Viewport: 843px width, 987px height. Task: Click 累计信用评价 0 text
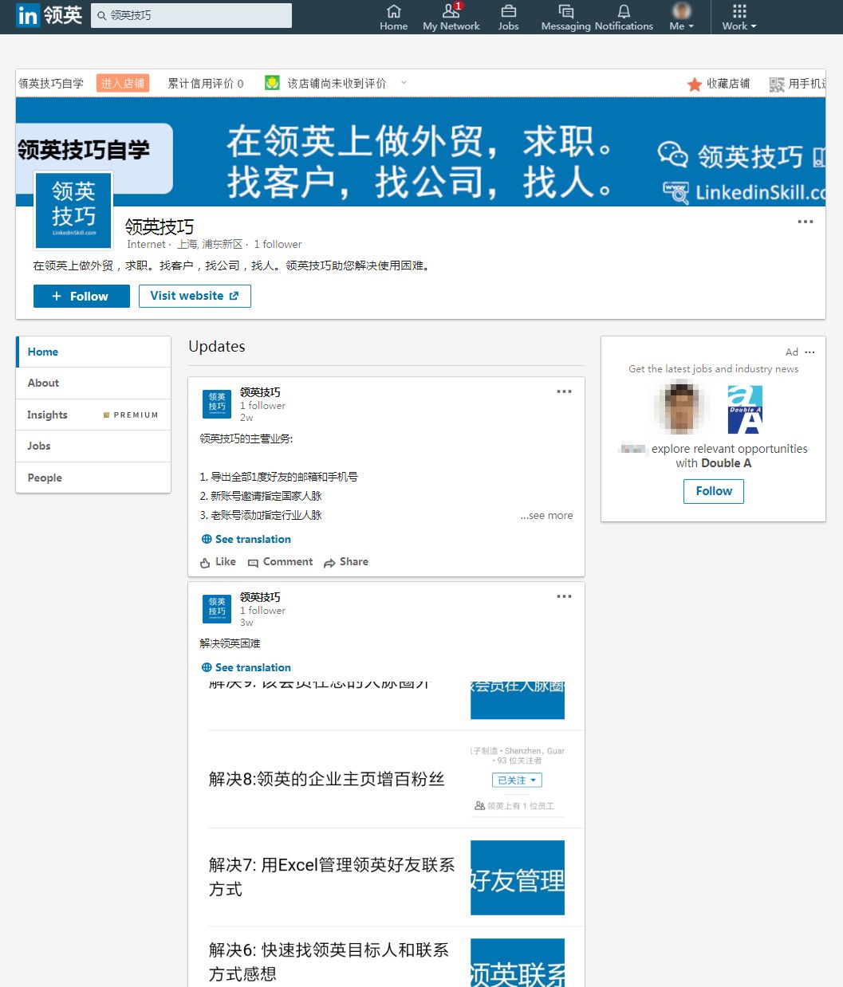(x=206, y=83)
